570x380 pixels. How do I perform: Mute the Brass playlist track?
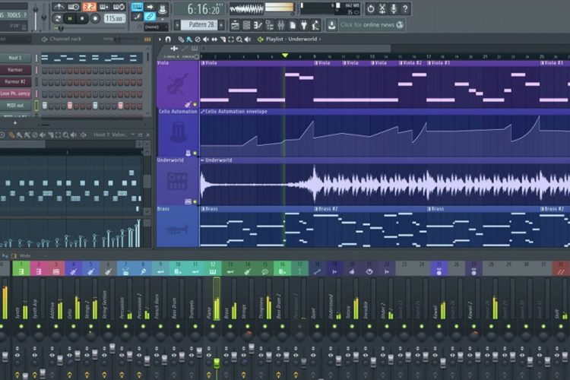(x=195, y=245)
